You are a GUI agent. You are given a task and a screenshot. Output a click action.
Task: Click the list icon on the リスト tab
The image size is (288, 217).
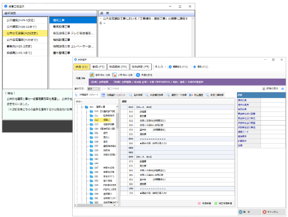point(103,95)
